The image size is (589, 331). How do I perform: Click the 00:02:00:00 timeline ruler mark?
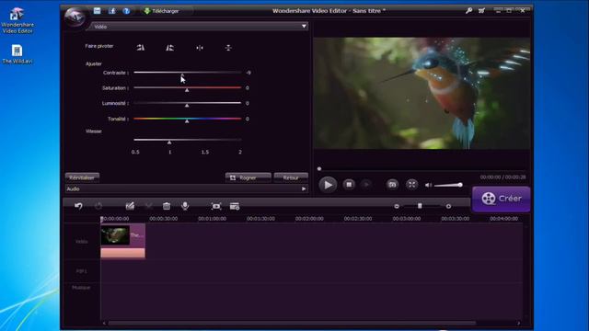click(x=309, y=219)
